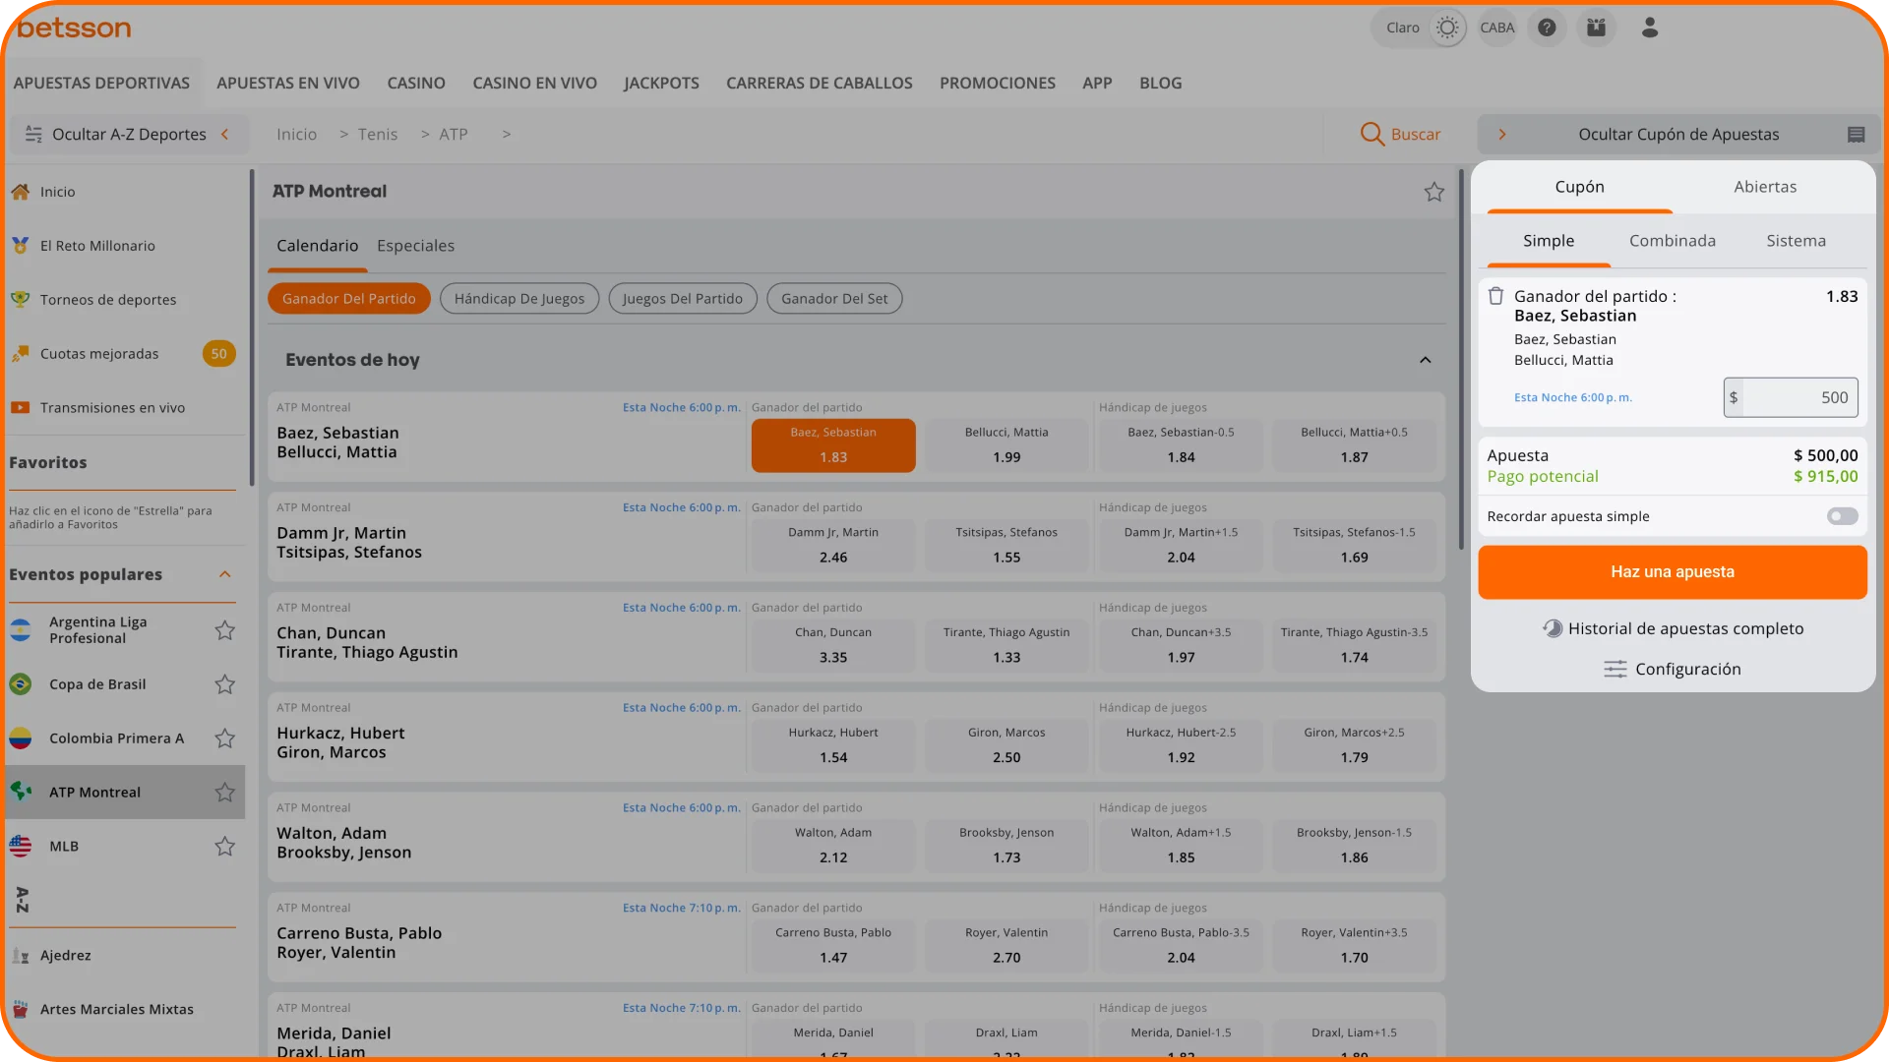Toggle the Claro light theme switch
The image size is (1889, 1062).
1446,28
